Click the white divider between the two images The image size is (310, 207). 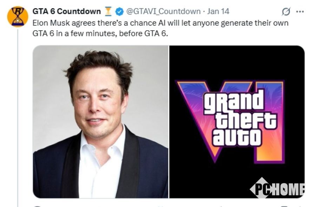pos(169,122)
